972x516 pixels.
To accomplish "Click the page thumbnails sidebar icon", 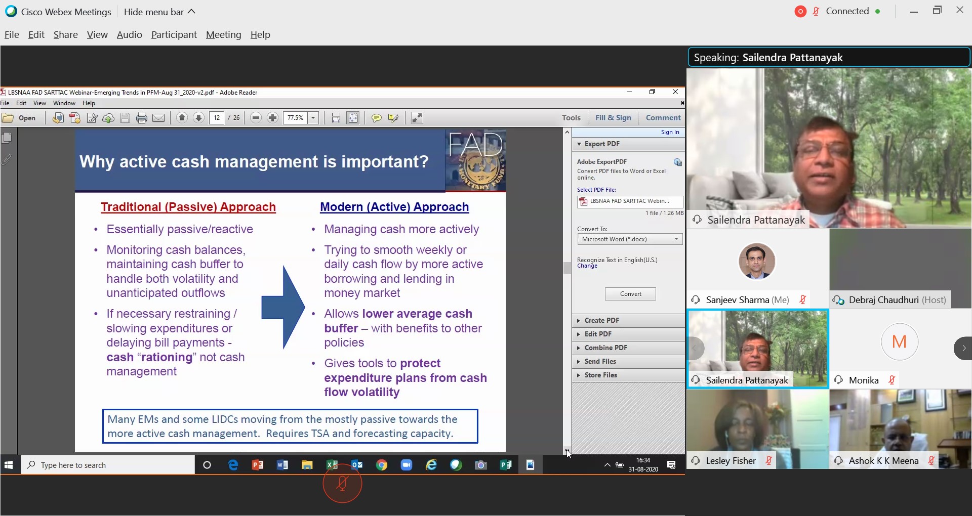I will [7, 138].
